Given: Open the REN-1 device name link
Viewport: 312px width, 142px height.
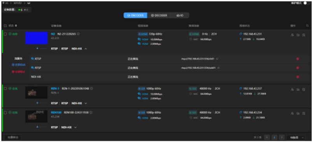Looking at the screenshot, I should [x=55, y=88].
